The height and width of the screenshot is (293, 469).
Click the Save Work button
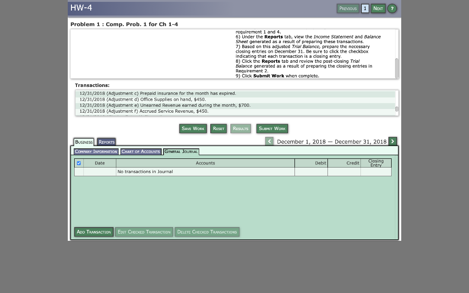tap(193, 129)
